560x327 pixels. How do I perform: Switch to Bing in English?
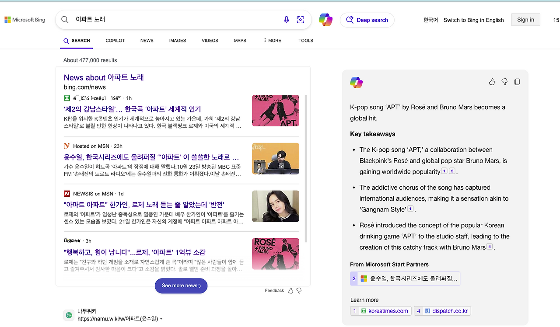click(473, 20)
